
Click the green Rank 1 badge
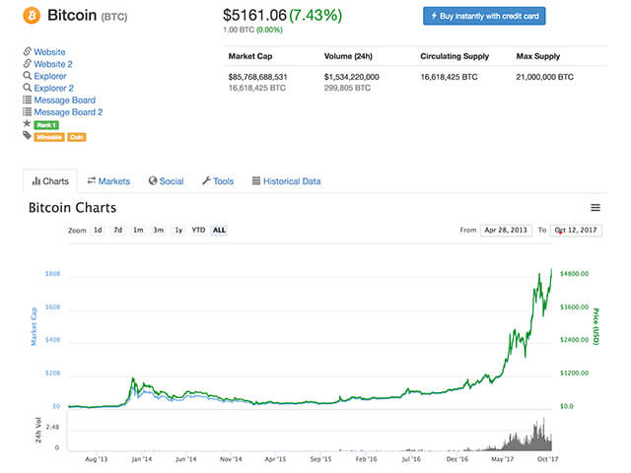pyautogui.click(x=46, y=125)
